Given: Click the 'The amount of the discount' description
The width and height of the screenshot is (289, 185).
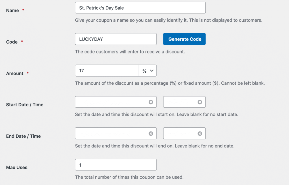Looking at the screenshot, I should [x=170, y=83].
